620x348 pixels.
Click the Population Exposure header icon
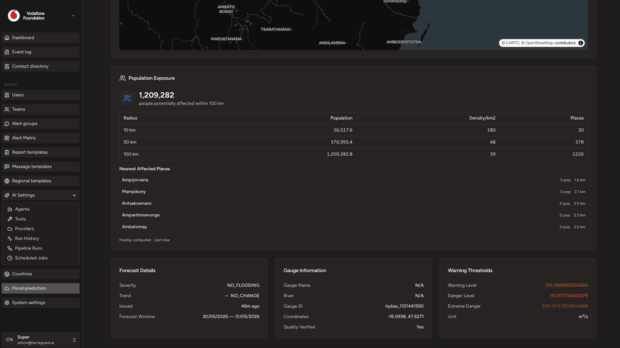tap(122, 78)
